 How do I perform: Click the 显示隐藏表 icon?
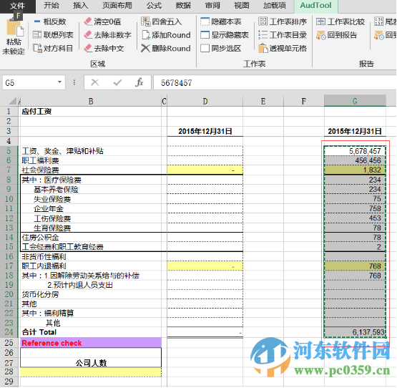[205, 35]
